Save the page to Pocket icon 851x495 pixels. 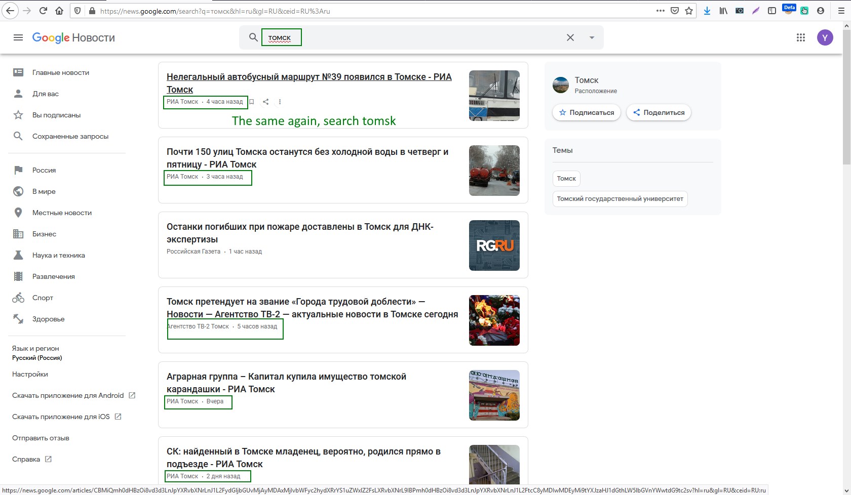coord(675,11)
